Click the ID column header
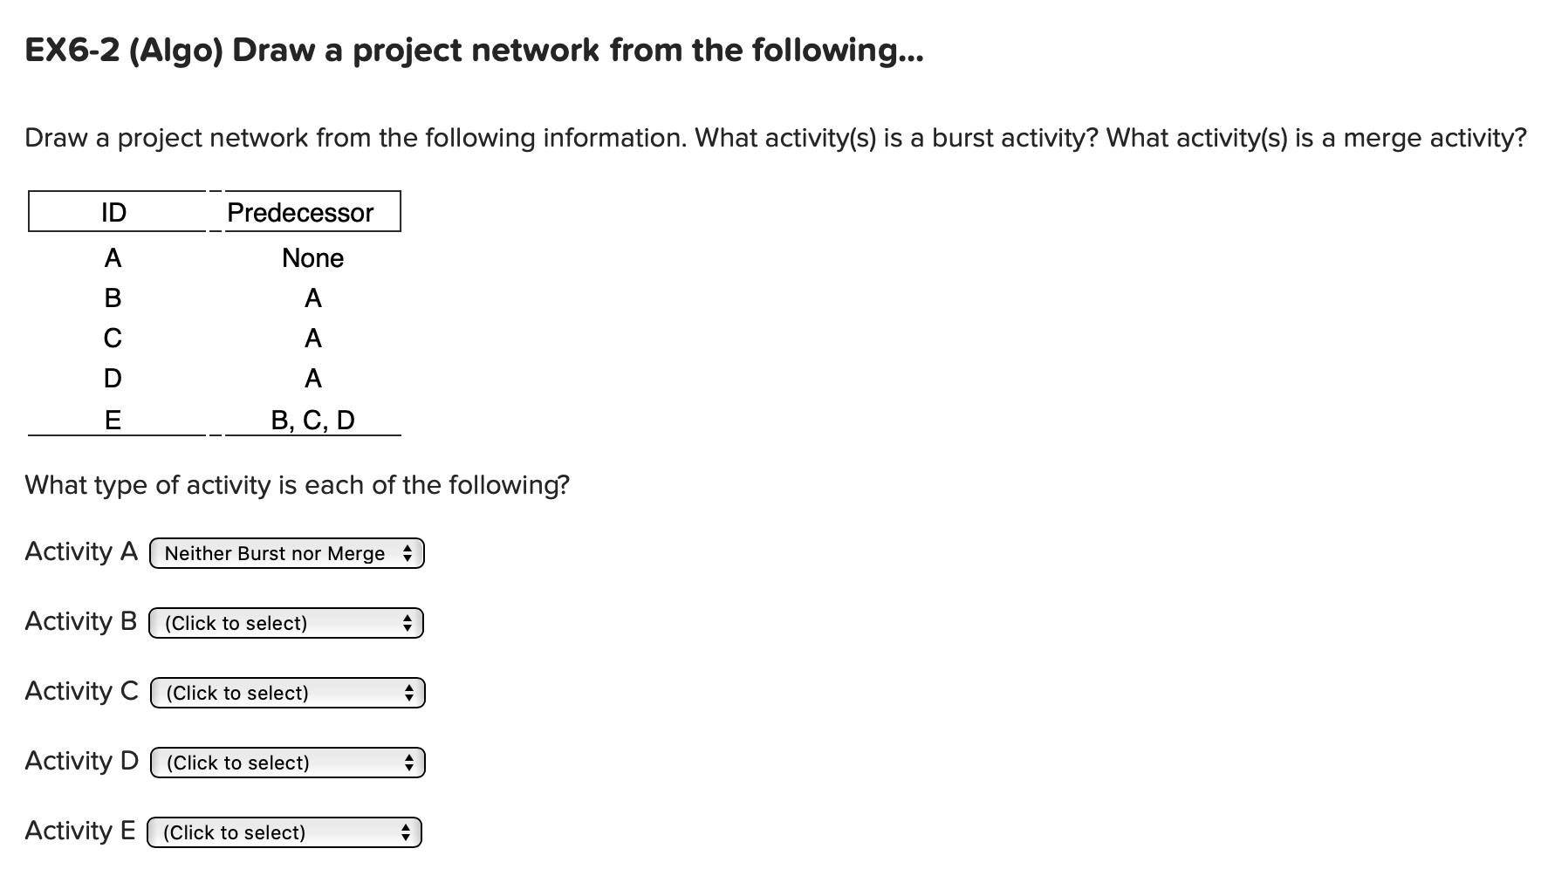This screenshot has width=1541, height=869. pos(113,211)
